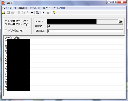
Task: Open the ヘルプ(H) menu
Action: 59,8
